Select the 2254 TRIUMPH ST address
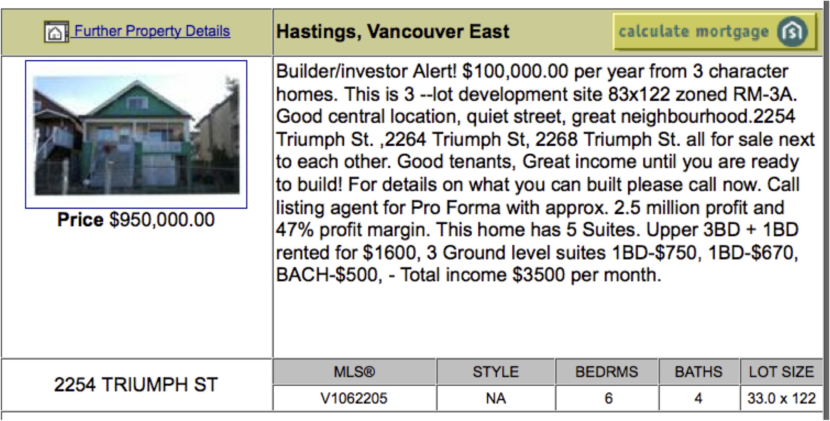830x421 pixels. (x=136, y=385)
